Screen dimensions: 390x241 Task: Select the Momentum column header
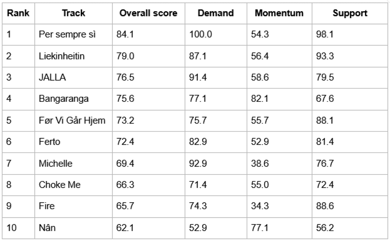point(279,13)
